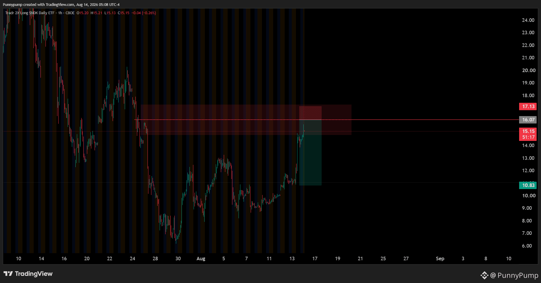Viewport: 541px width, 283px height.
Task: Click the close value C15.15
Action: point(124,13)
